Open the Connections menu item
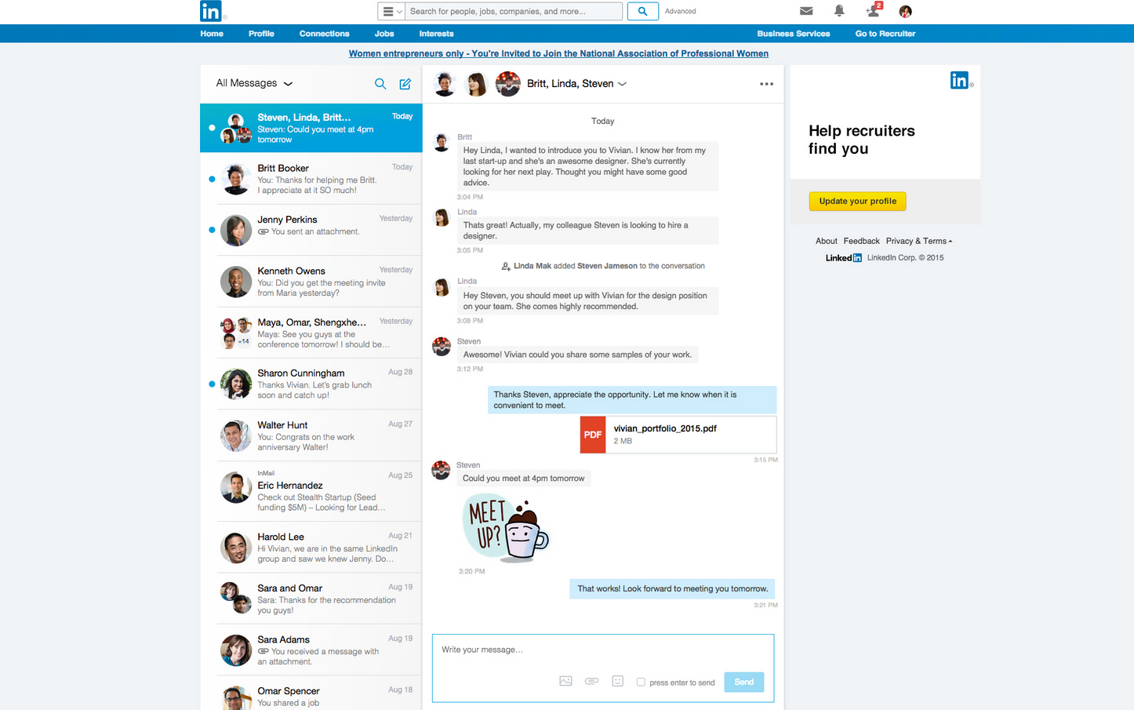The width and height of the screenshot is (1134, 710). (x=324, y=34)
